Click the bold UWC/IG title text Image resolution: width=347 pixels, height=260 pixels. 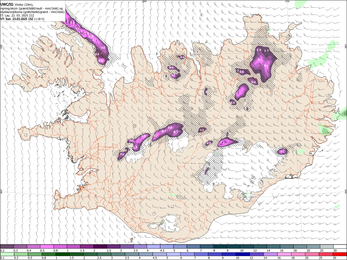tap(7, 5)
